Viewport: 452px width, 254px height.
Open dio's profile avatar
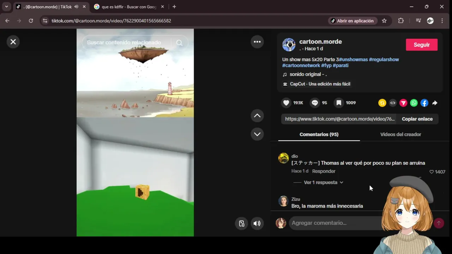[x=284, y=158]
